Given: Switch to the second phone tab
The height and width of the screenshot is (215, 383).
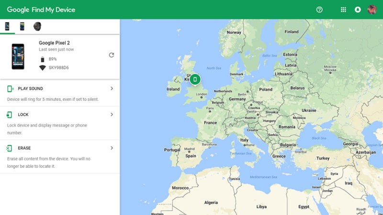Looking at the screenshot, I should 22,26.
